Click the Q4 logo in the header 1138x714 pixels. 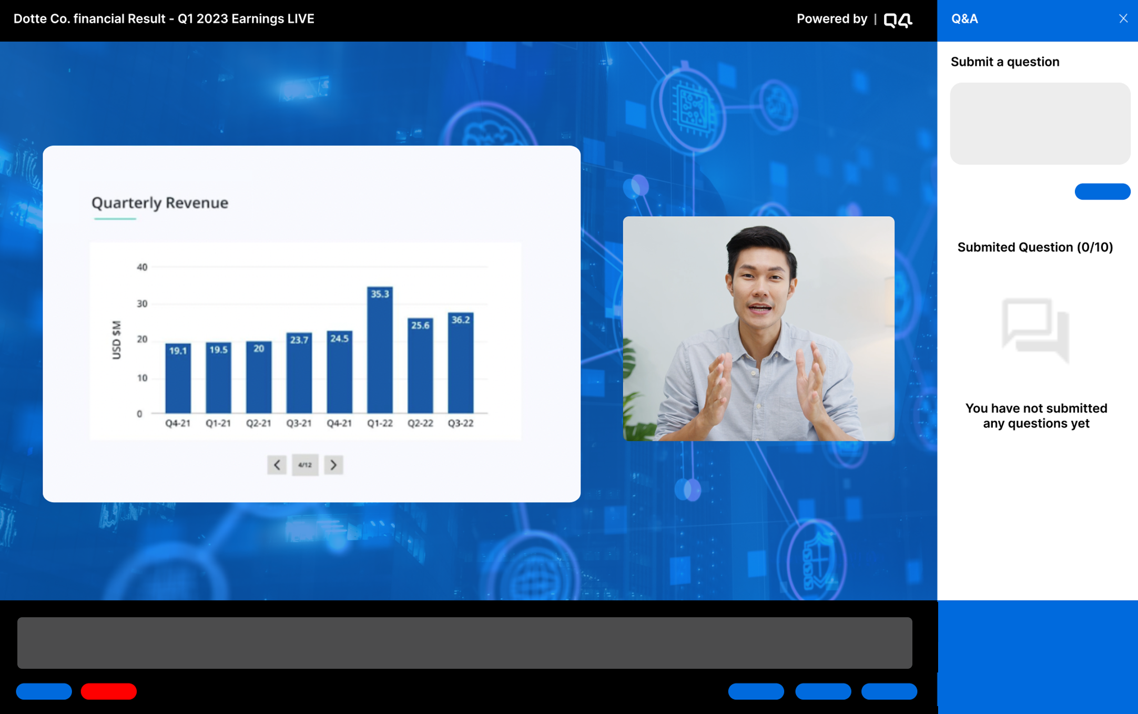[898, 20]
